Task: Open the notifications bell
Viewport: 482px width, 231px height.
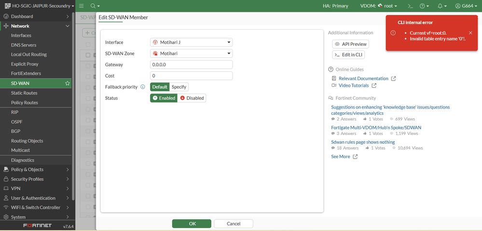Action: coord(442,6)
